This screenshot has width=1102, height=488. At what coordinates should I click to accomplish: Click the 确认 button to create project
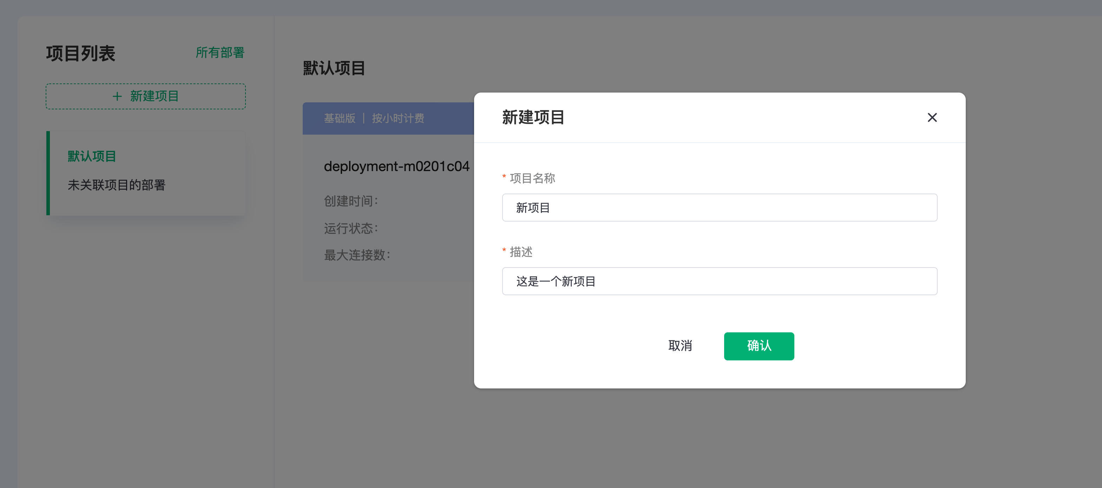(x=759, y=346)
